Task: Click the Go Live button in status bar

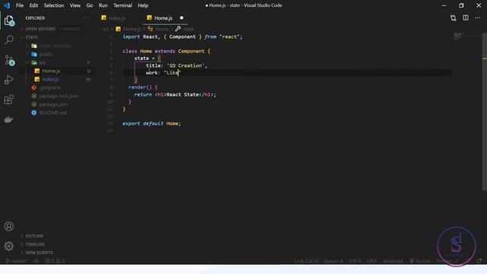Action: click(x=420, y=261)
